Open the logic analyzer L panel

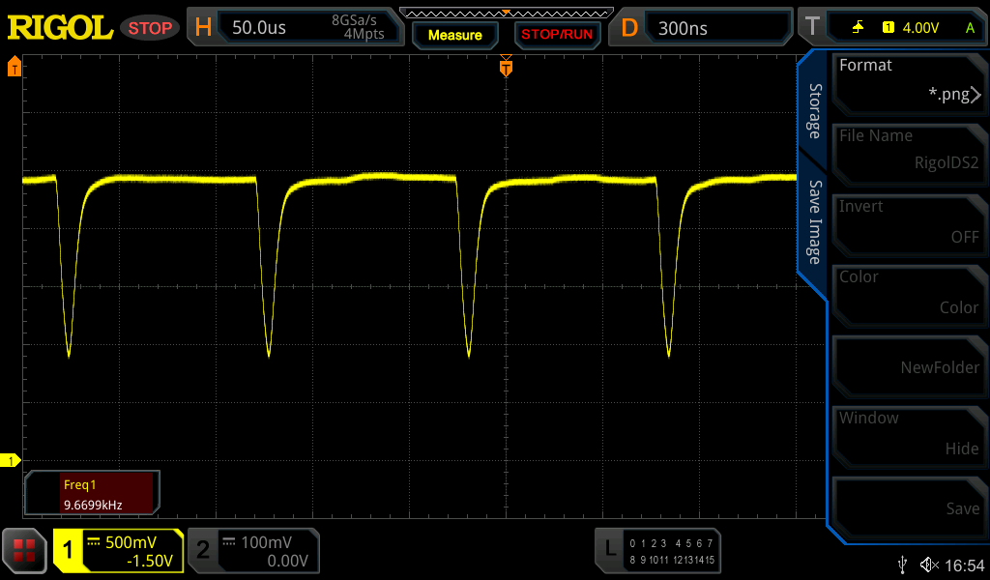(x=658, y=549)
